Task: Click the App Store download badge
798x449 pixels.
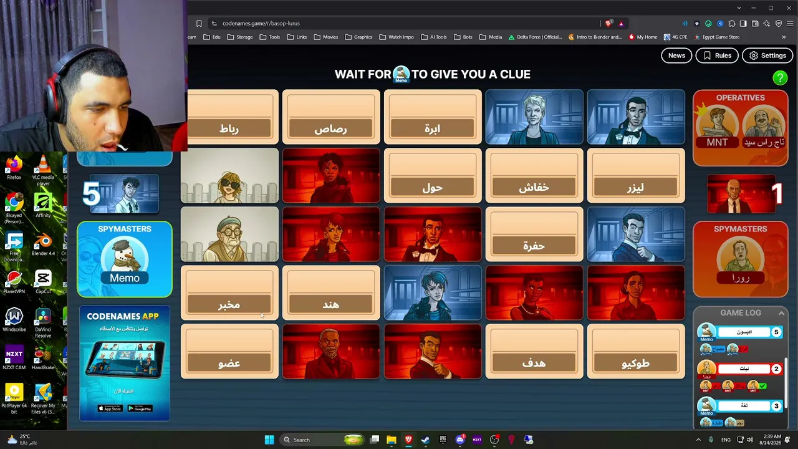Action: click(x=110, y=408)
